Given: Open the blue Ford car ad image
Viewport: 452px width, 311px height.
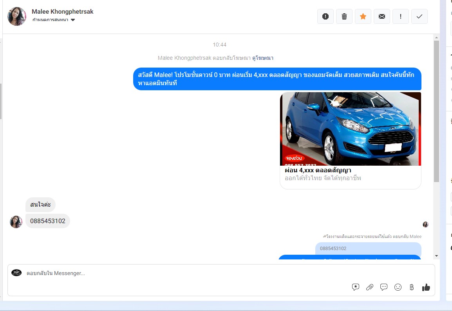Looking at the screenshot, I should click(x=351, y=129).
